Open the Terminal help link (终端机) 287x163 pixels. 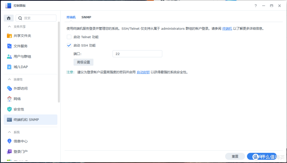[227, 29]
